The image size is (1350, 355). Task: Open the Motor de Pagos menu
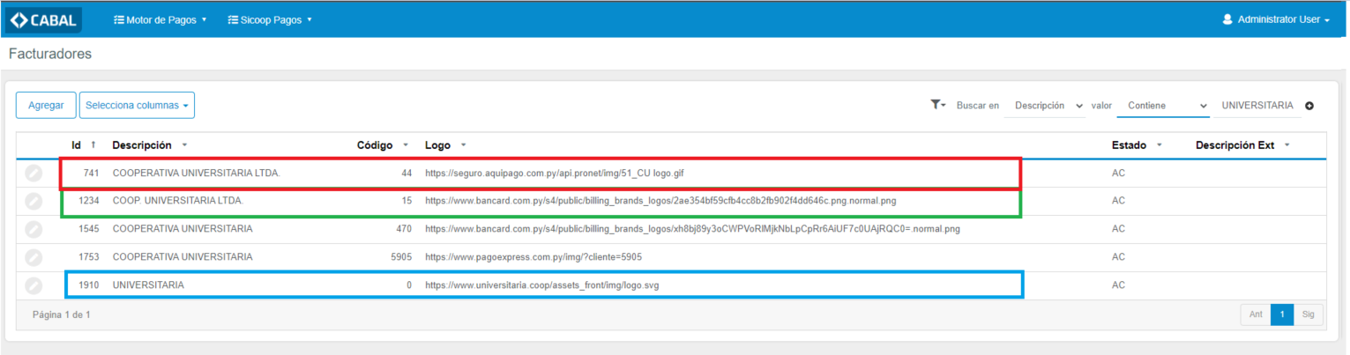click(x=160, y=19)
